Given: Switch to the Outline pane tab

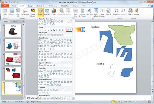Looking at the screenshot, I should (x=15, y=22).
